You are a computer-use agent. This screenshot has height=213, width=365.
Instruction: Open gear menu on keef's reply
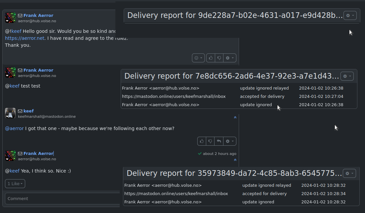pos(229,141)
